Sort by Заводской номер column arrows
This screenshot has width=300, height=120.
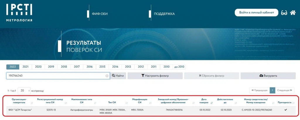pos(193,103)
